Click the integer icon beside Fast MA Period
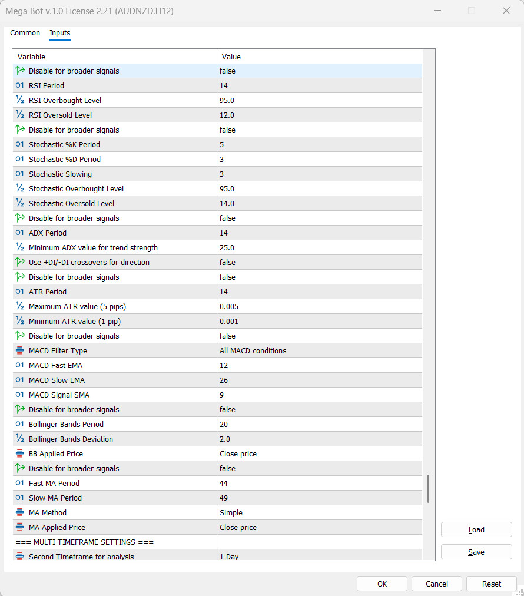 20,483
